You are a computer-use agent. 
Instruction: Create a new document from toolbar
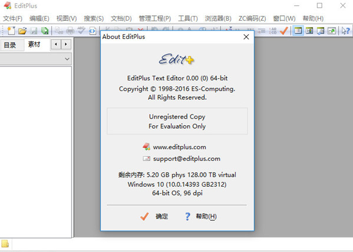pos(11,31)
